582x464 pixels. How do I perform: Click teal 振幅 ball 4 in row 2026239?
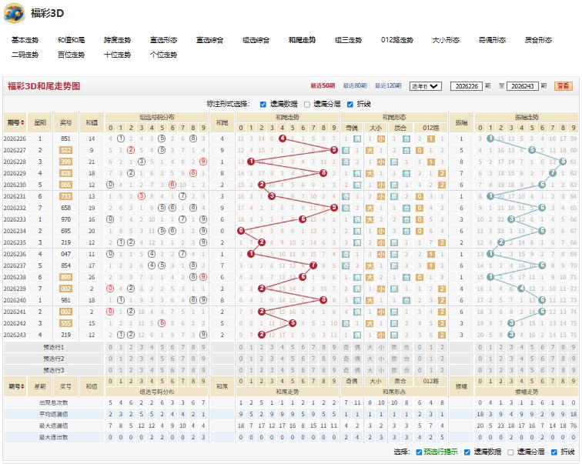click(x=521, y=289)
